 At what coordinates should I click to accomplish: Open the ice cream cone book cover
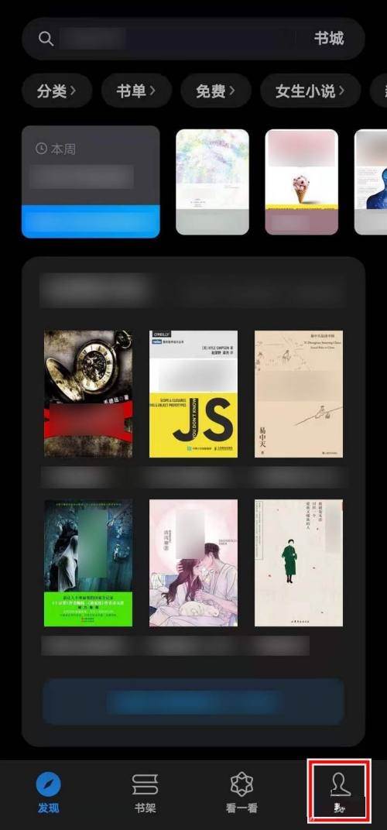302,181
